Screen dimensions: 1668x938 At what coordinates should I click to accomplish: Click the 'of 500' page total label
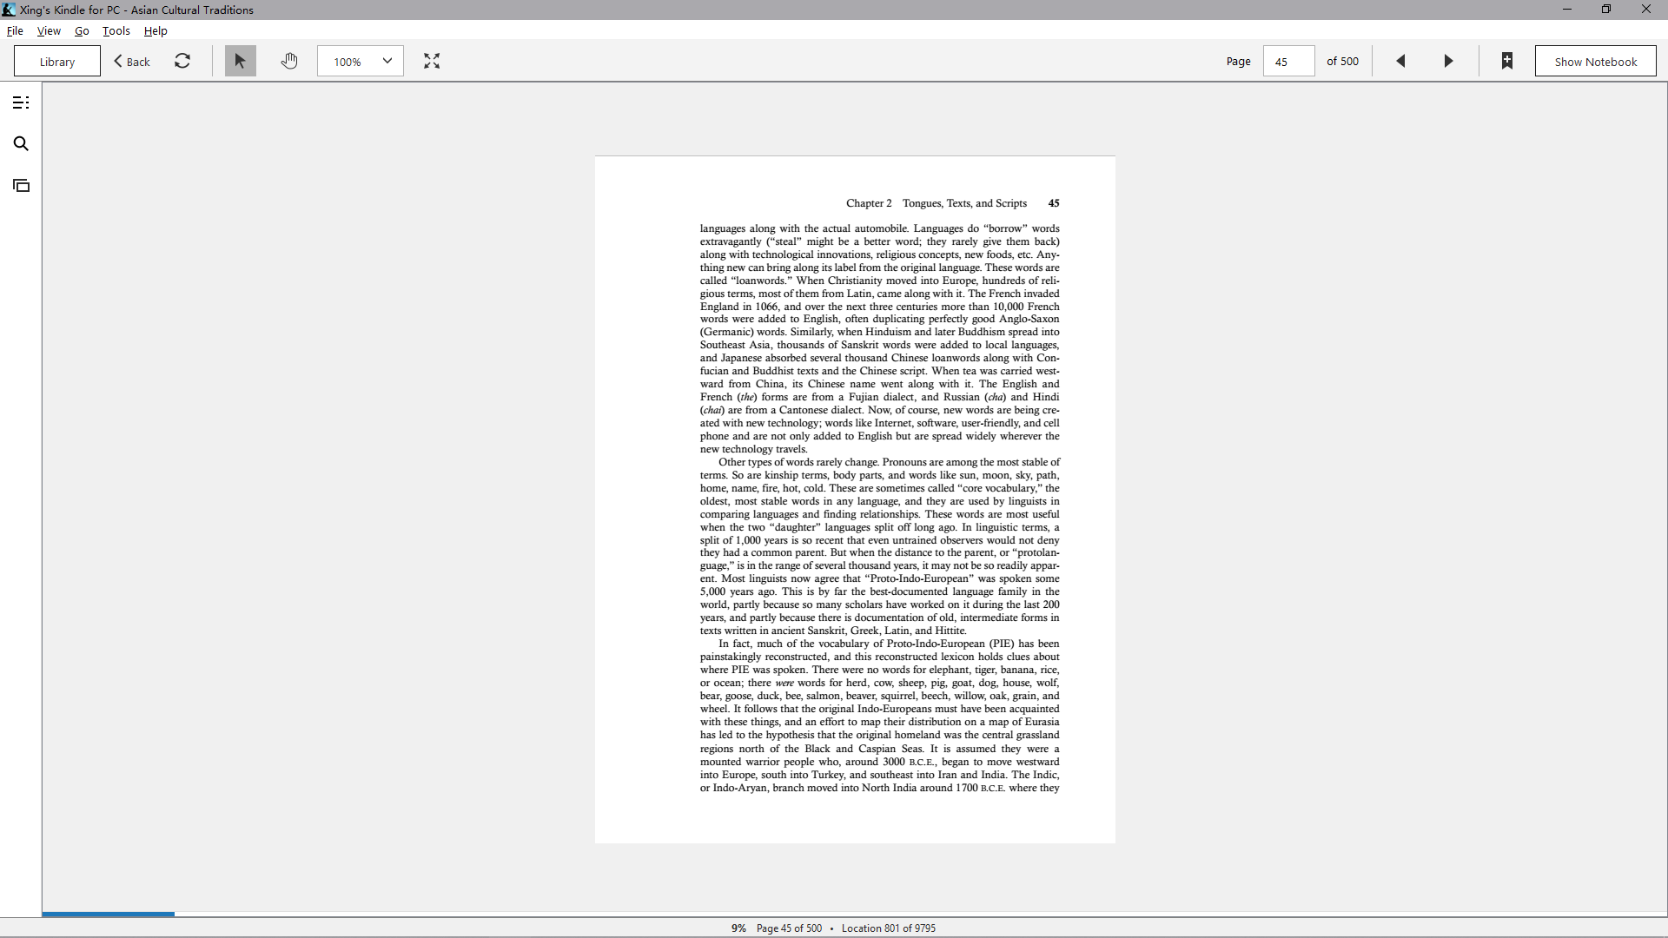point(1342,61)
